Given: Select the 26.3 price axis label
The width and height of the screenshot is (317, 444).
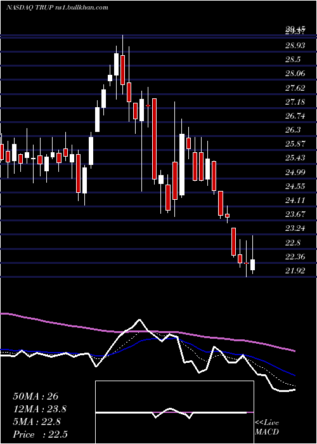Looking at the screenshot, I should (x=293, y=129).
